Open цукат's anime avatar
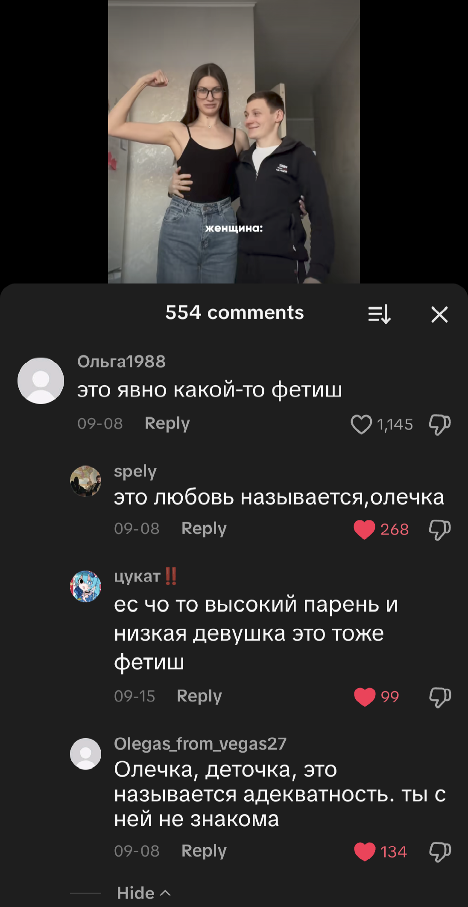Viewport: 468px width, 907px height. click(85, 586)
